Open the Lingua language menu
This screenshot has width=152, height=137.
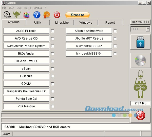pyautogui.click(x=37, y=8)
